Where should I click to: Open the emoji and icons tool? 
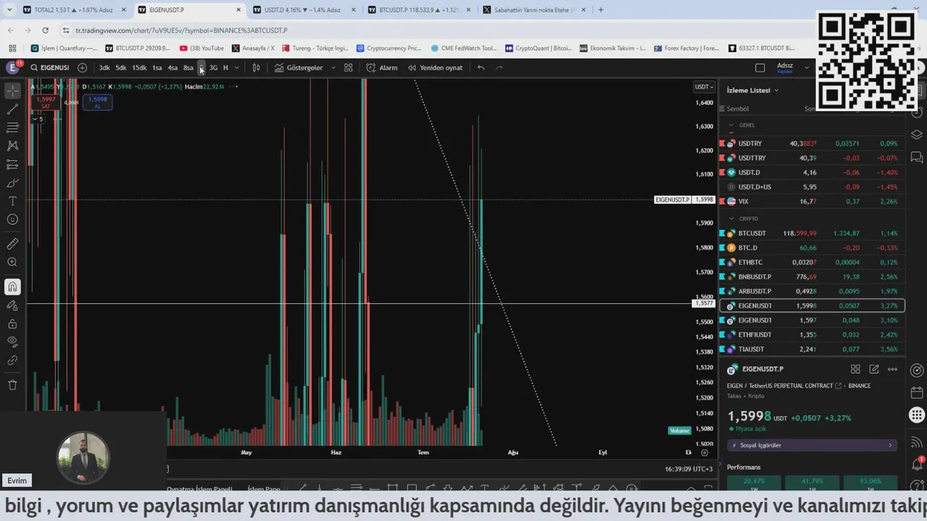coord(12,219)
